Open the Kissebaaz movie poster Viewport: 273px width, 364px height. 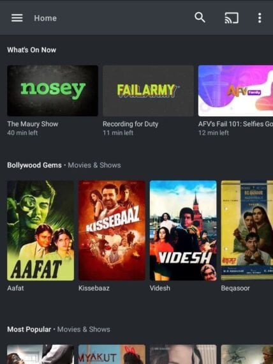click(x=112, y=231)
